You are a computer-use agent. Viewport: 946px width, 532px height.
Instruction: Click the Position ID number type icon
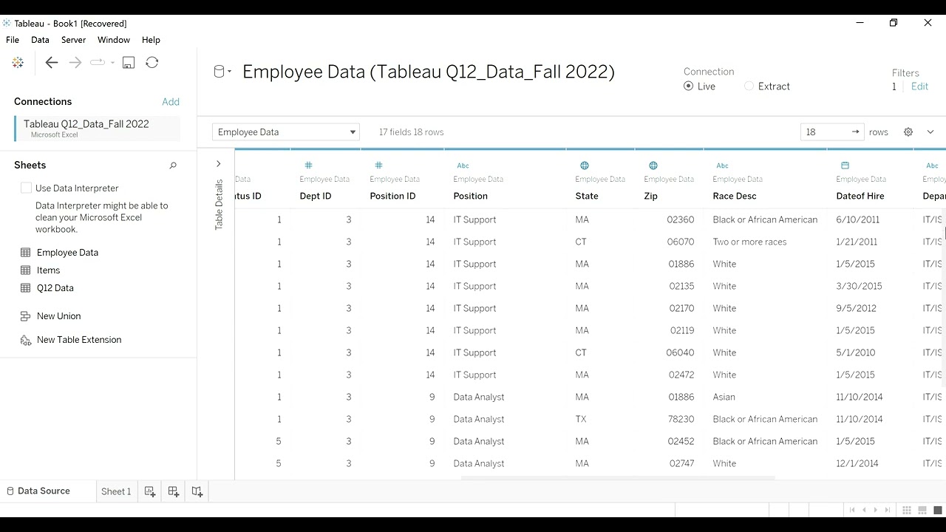click(x=378, y=166)
